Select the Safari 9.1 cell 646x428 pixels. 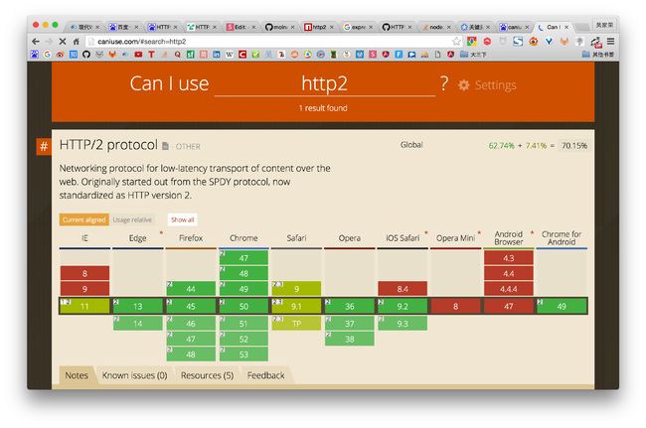tap(296, 306)
